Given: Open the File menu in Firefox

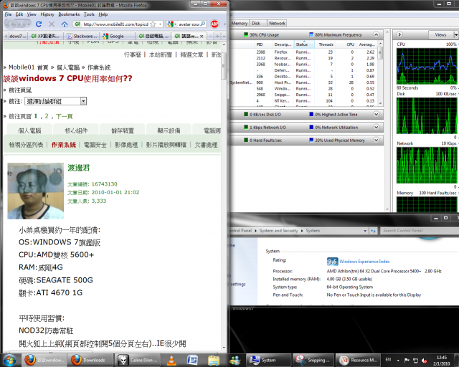Looking at the screenshot, I should click(x=8, y=14).
